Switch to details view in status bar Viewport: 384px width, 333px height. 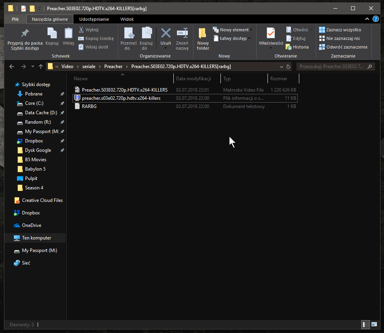point(366,324)
